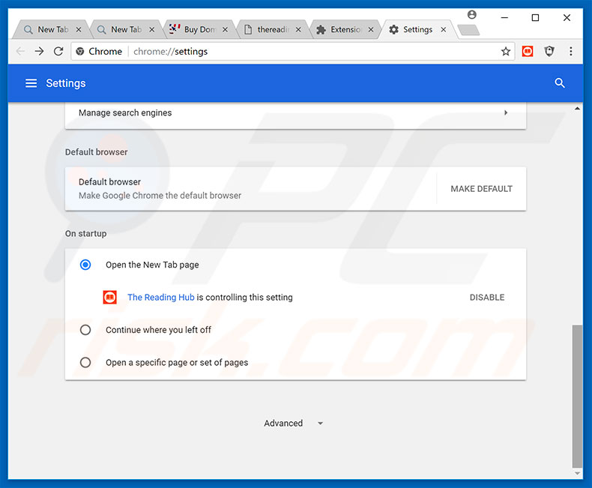This screenshot has height=488, width=592.
Task: Click the vertical scrollbar thumb
Action: point(577,396)
